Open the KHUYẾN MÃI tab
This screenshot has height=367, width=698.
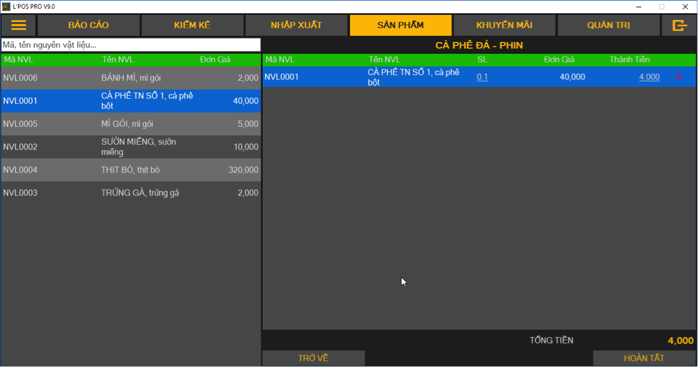coord(504,25)
